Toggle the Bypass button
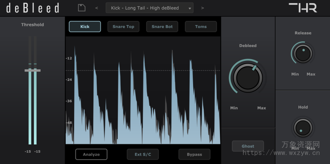330x164 pixels. click(194, 154)
